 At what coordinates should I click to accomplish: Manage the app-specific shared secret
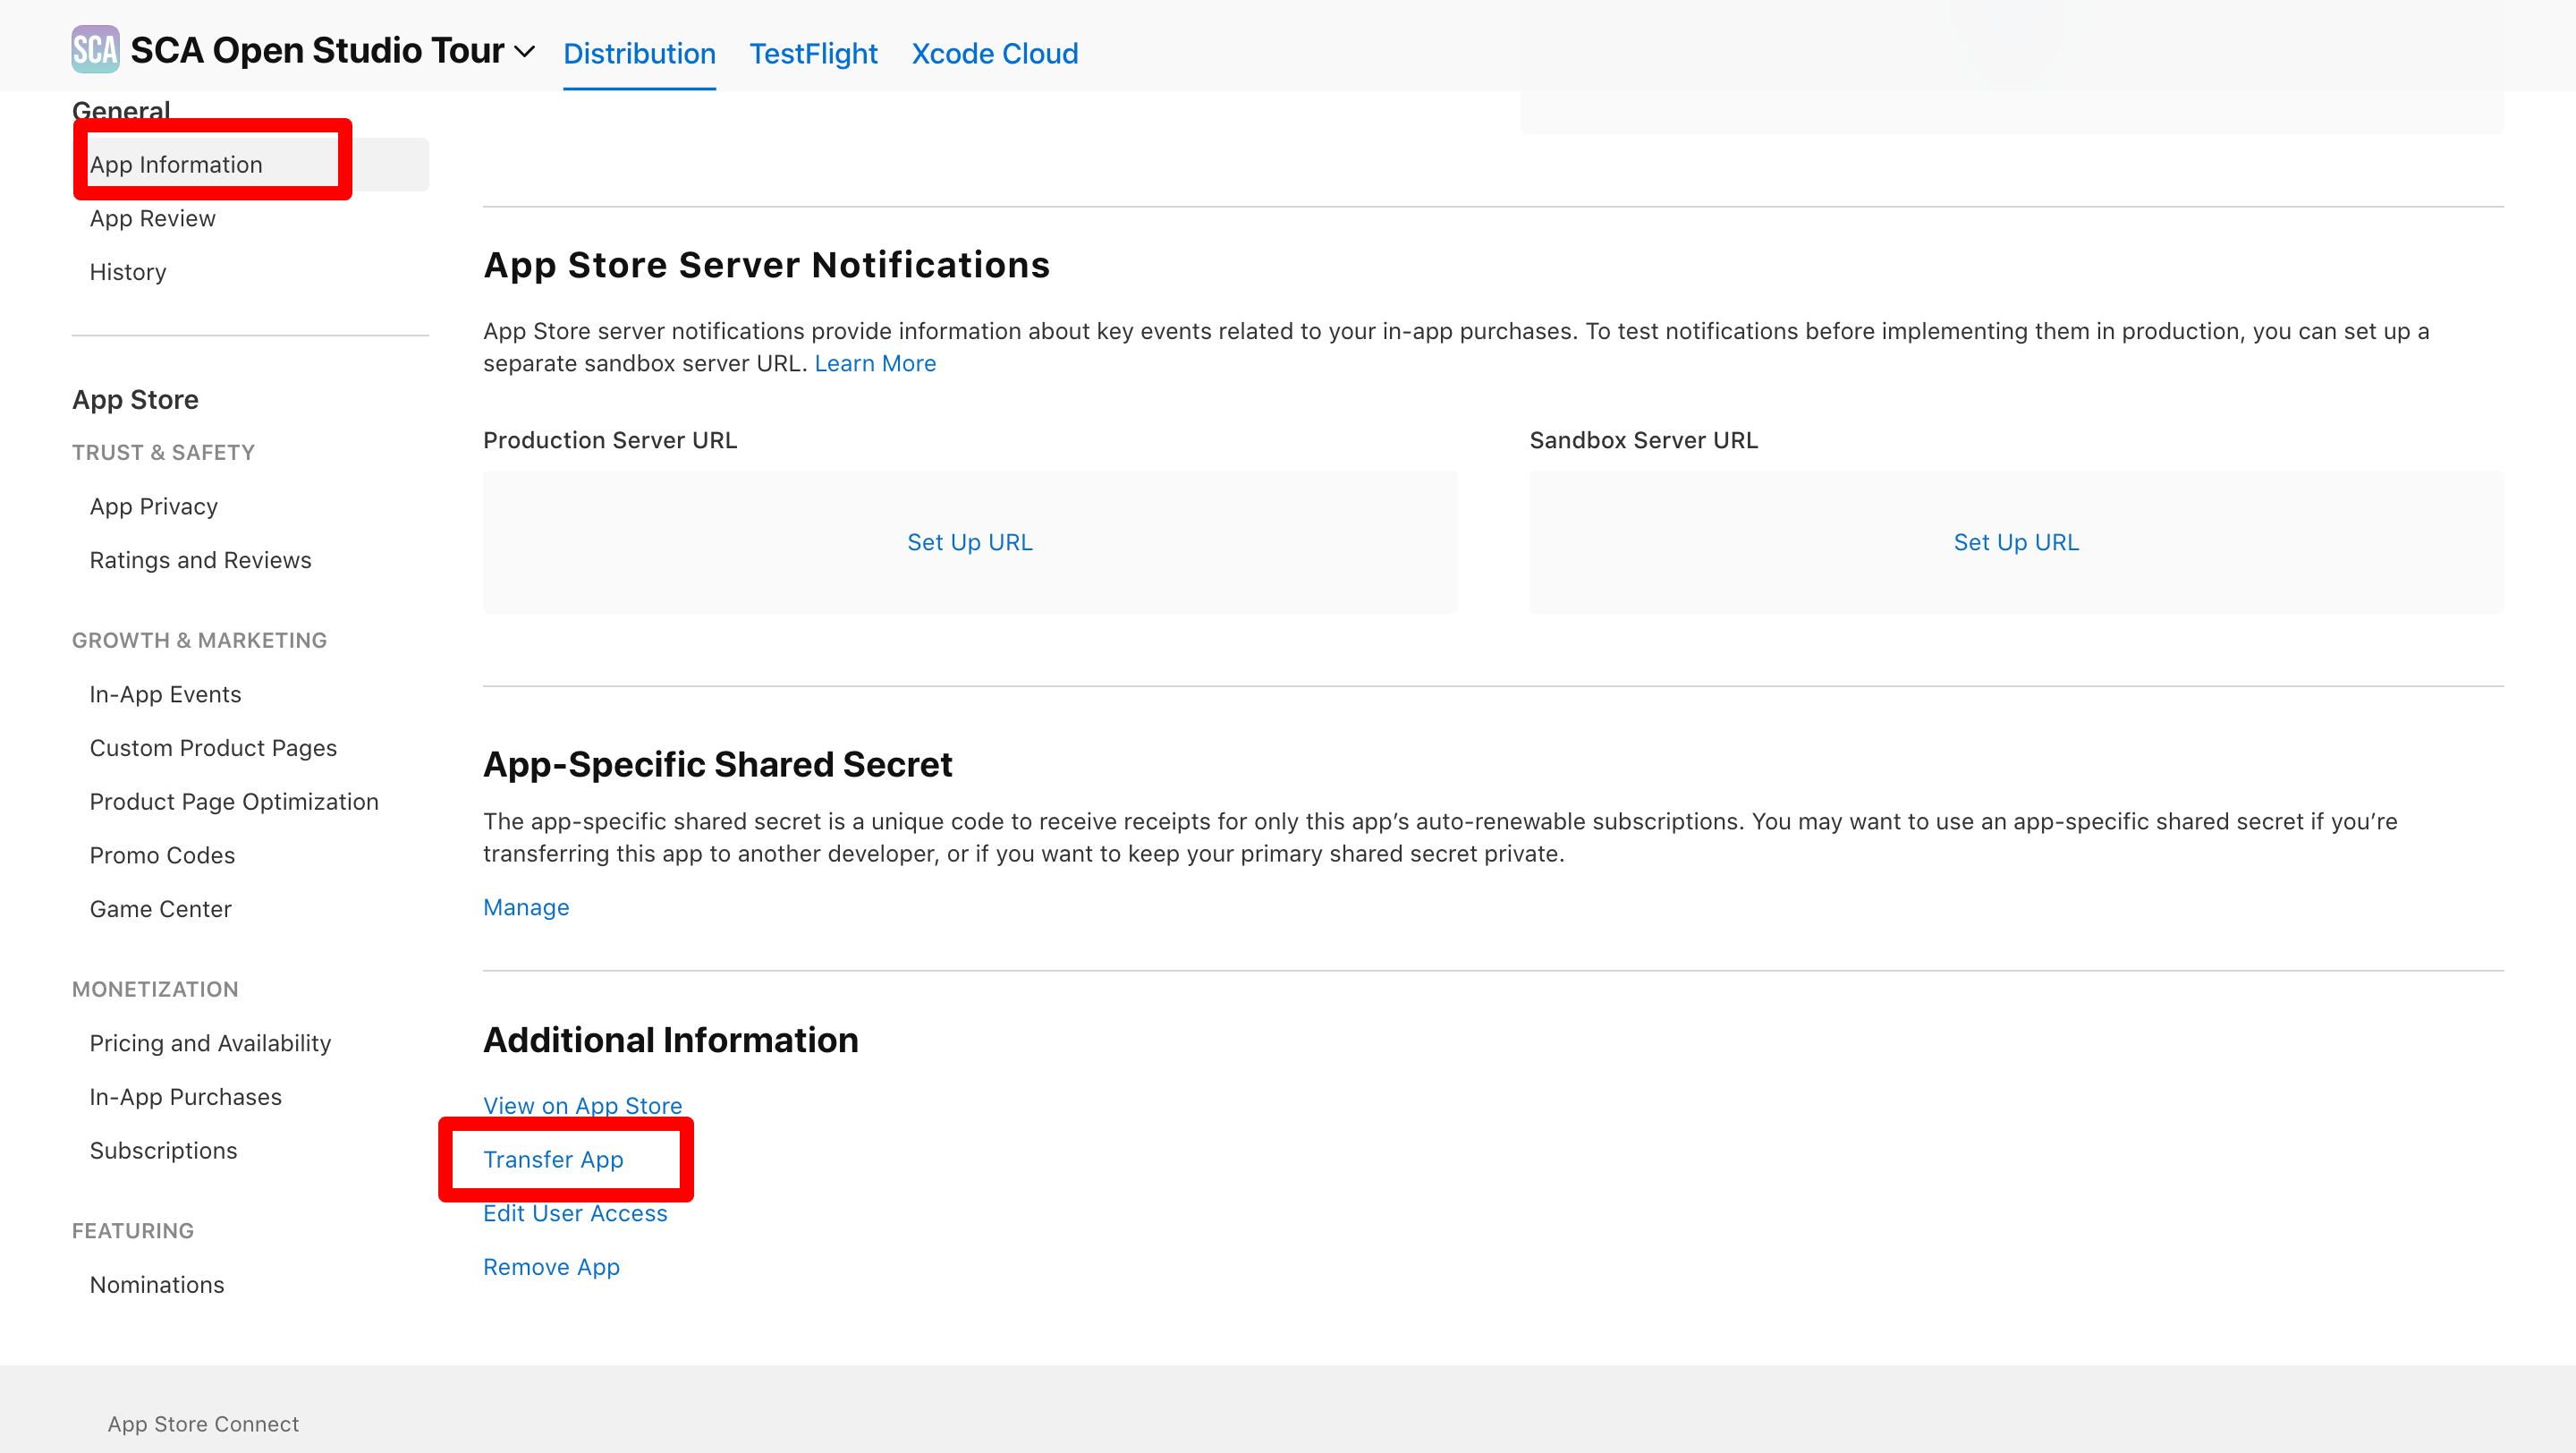point(526,907)
